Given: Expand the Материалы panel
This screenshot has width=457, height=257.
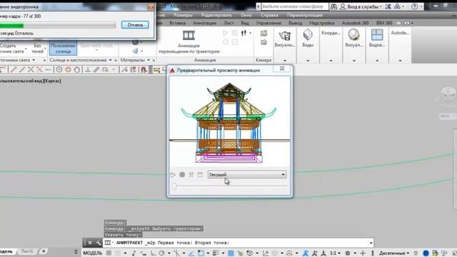Looking at the screenshot, I should click(135, 60).
